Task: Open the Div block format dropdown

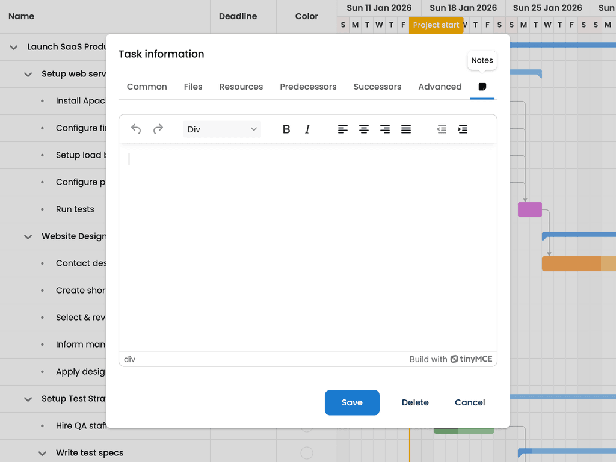Action: click(x=222, y=129)
